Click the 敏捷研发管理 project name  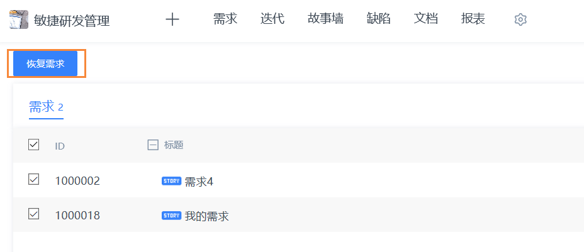72,21
